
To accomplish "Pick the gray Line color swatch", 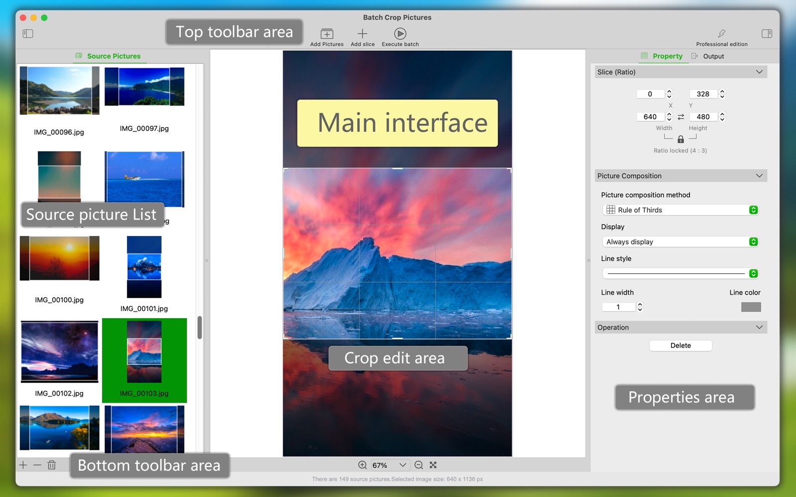I will [x=751, y=307].
